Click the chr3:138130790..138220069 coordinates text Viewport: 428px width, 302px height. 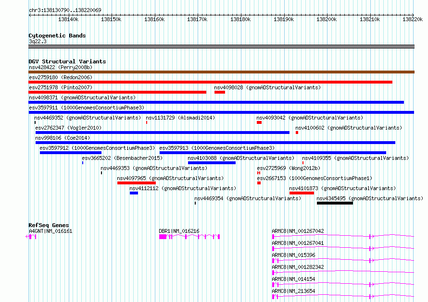point(65,11)
